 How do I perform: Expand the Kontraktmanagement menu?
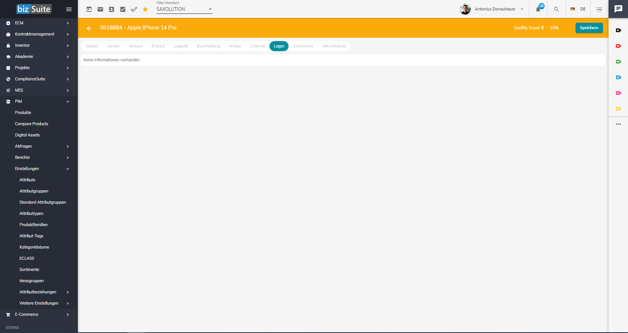point(39,34)
